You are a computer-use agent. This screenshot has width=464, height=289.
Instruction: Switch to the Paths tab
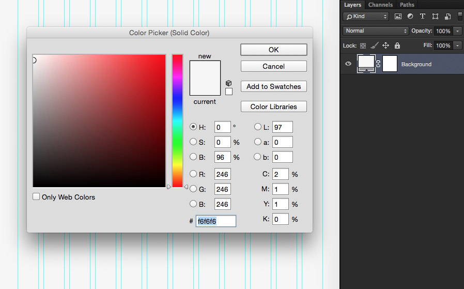407,5
